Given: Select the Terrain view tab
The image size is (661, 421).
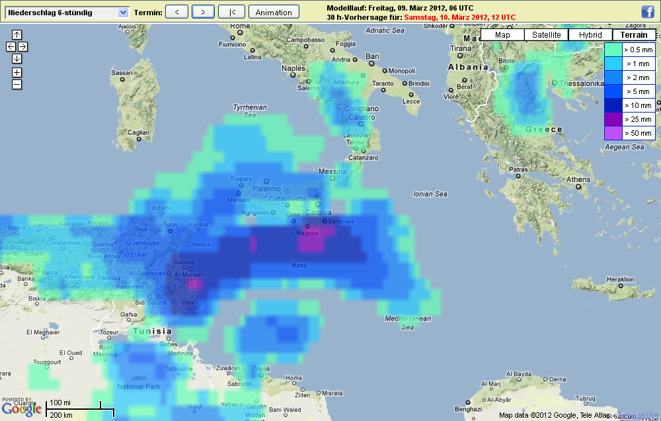Looking at the screenshot, I should (x=634, y=35).
